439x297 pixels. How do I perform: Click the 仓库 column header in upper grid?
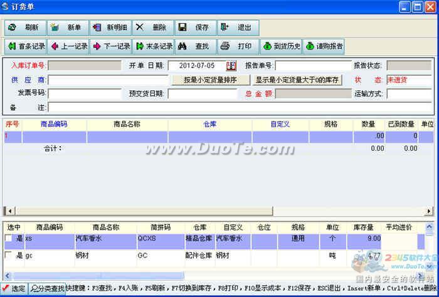(210, 124)
